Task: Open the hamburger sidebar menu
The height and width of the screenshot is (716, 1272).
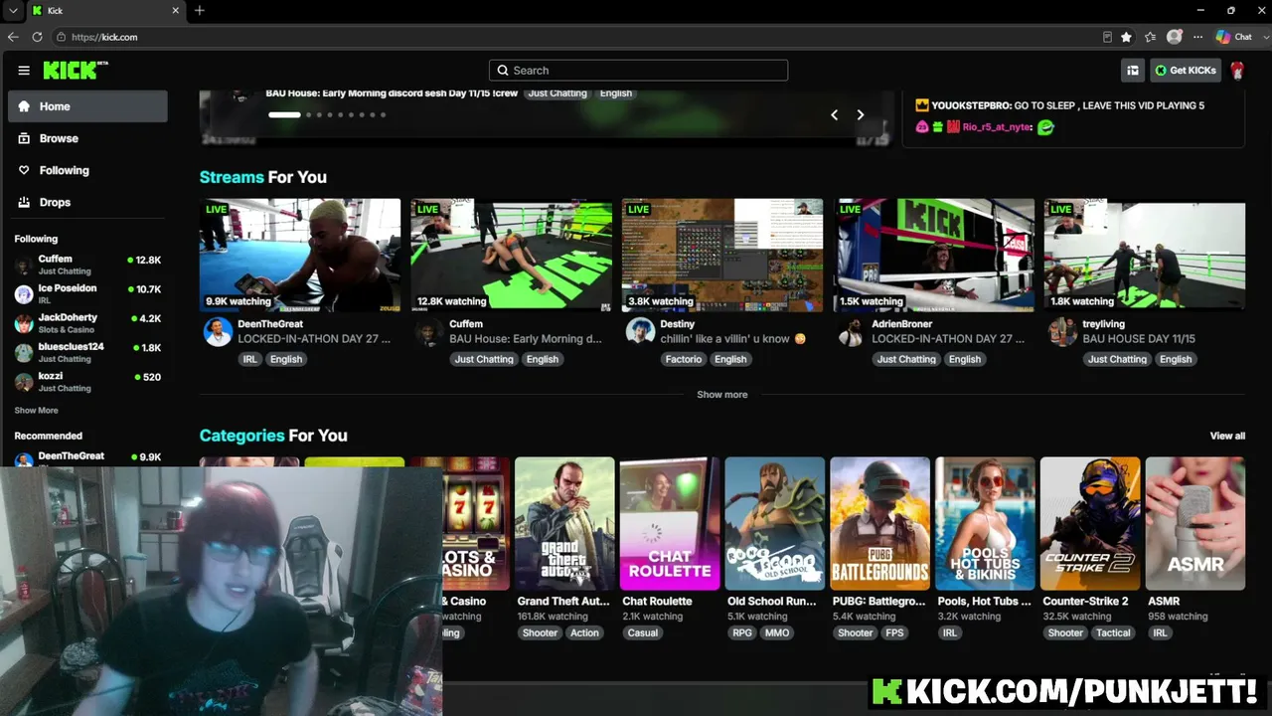Action: [24, 71]
